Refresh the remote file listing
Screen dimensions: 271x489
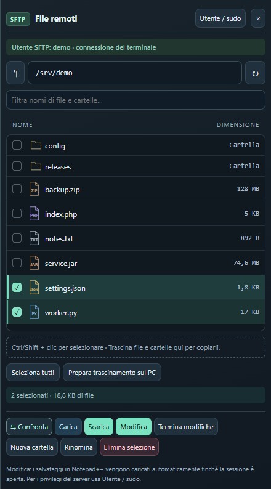255,73
